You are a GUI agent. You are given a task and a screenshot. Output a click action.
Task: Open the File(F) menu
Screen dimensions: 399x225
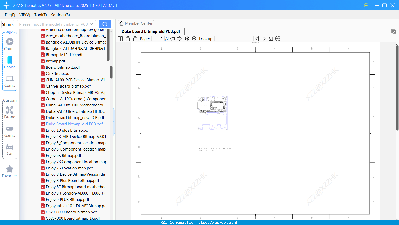pyautogui.click(x=10, y=15)
